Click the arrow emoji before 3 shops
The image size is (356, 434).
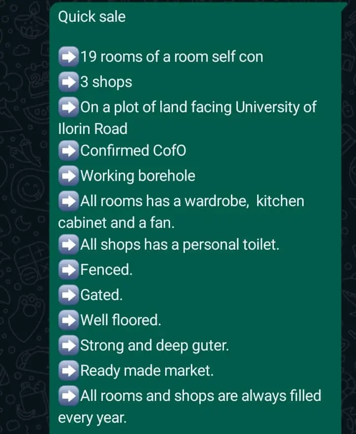pyautogui.click(x=69, y=82)
